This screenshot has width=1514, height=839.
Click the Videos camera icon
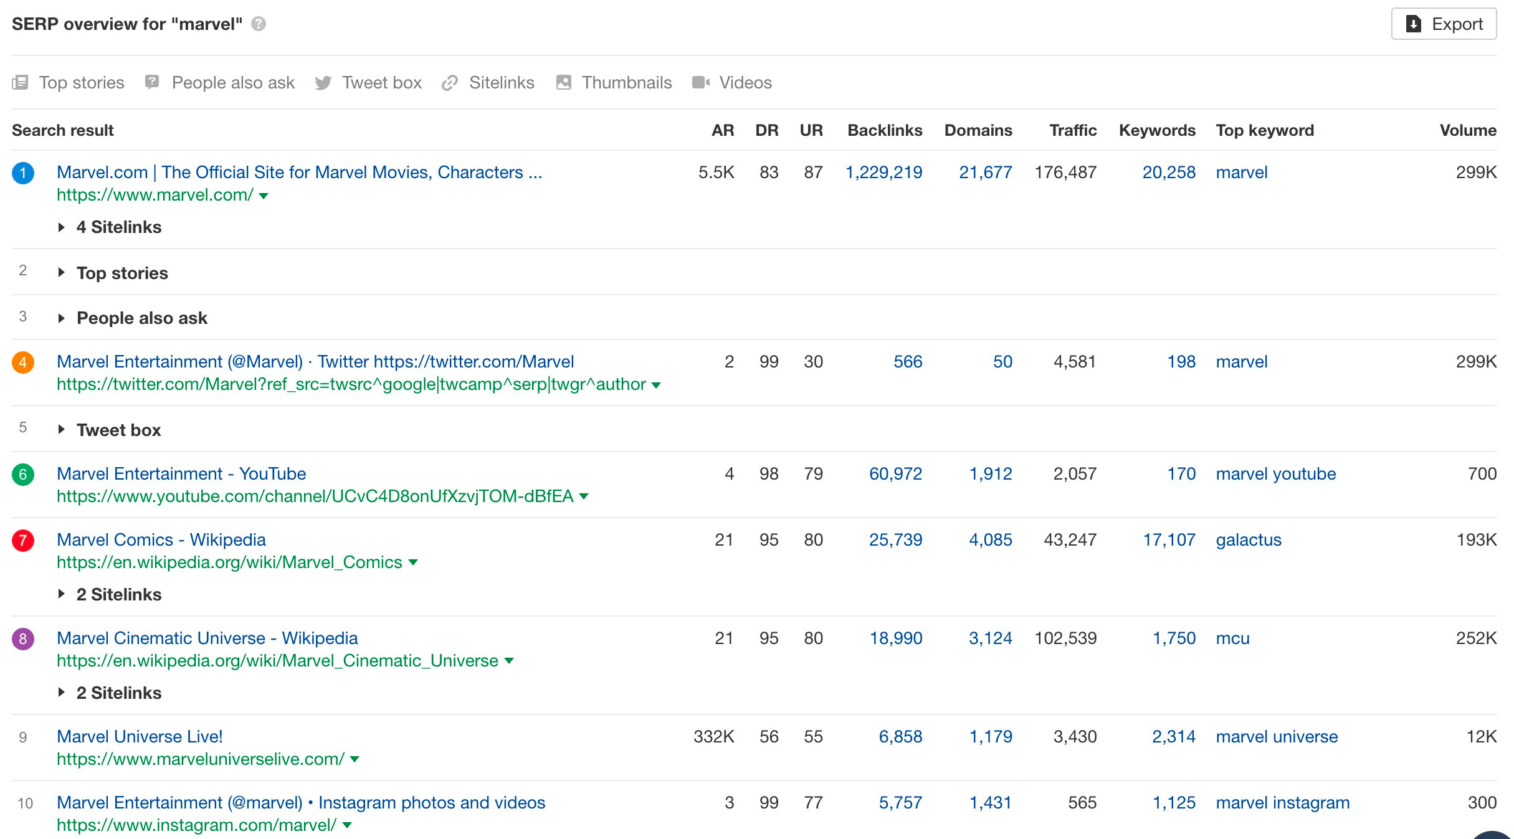coord(701,82)
